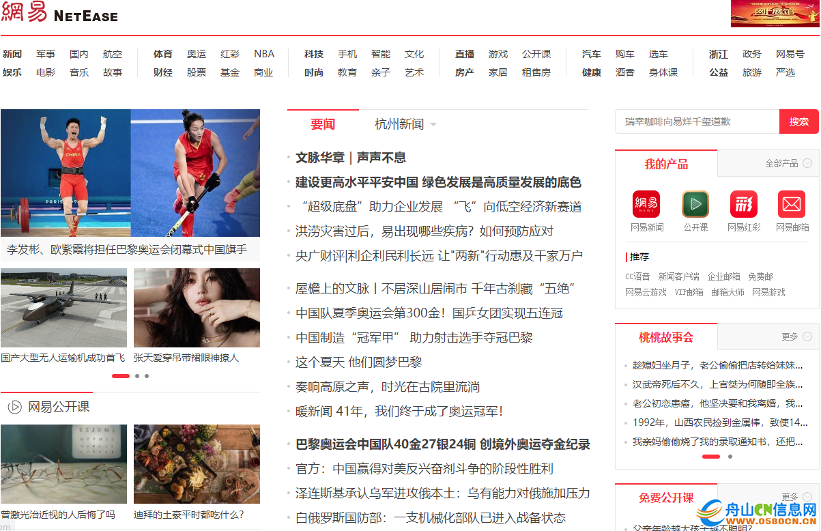Viewport: 821px width, 531px height.
Task: Select the 桃桃故事会 tab
Action: pyautogui.click(x=666, y=337)
